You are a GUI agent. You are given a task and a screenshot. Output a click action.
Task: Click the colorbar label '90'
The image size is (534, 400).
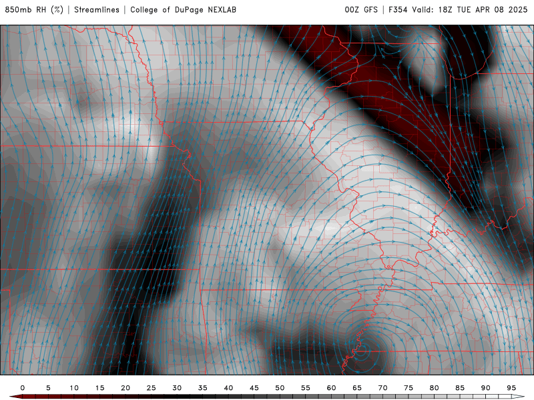click(x=485, y=388)
